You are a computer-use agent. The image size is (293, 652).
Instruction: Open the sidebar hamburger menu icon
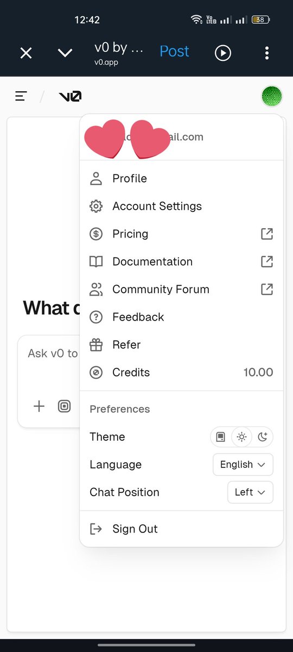point(21,97)
